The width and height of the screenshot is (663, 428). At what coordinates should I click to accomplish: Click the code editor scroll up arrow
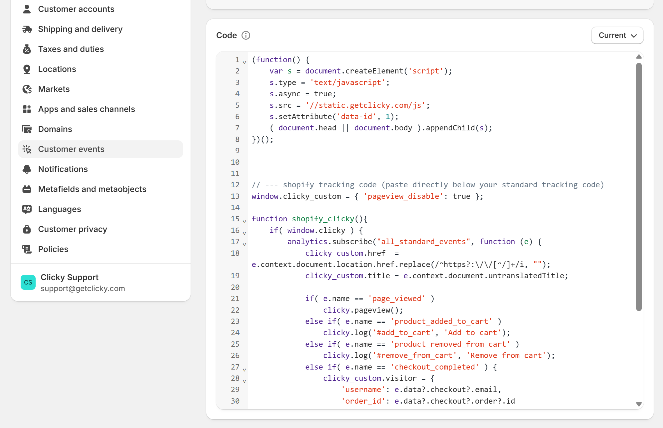639,57
